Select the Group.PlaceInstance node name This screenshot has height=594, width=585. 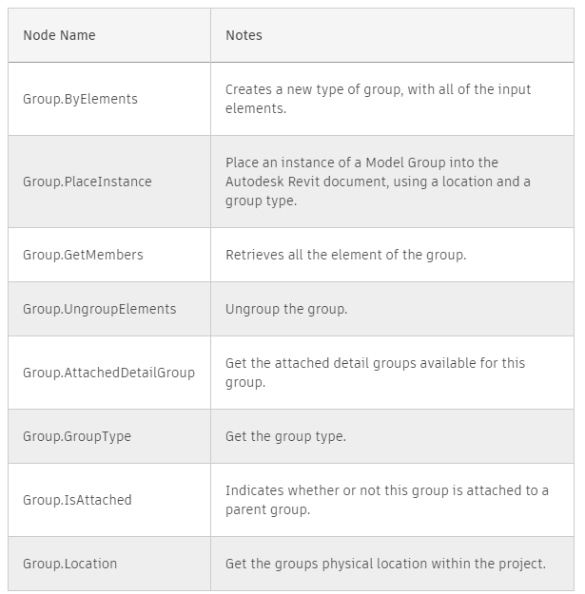click(x=87, y=182)
